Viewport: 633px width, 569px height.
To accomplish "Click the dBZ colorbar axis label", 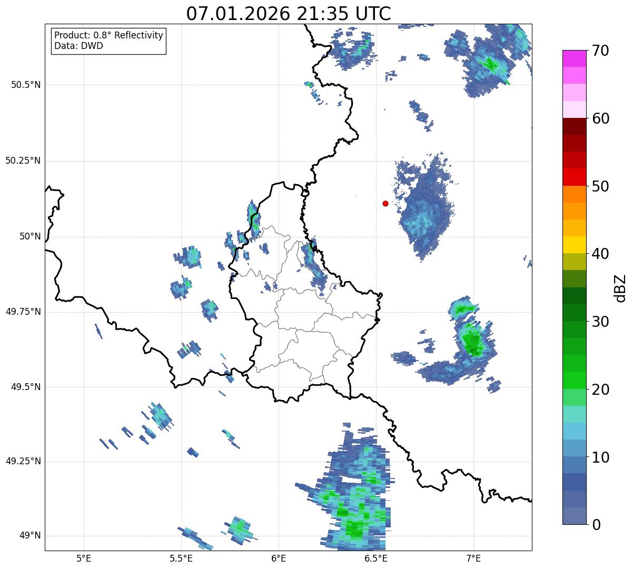I will [x=620, y=288].
